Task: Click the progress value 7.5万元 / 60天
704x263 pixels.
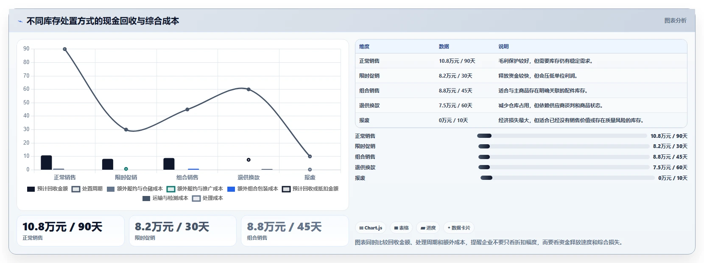Action: tap(670, 168)
